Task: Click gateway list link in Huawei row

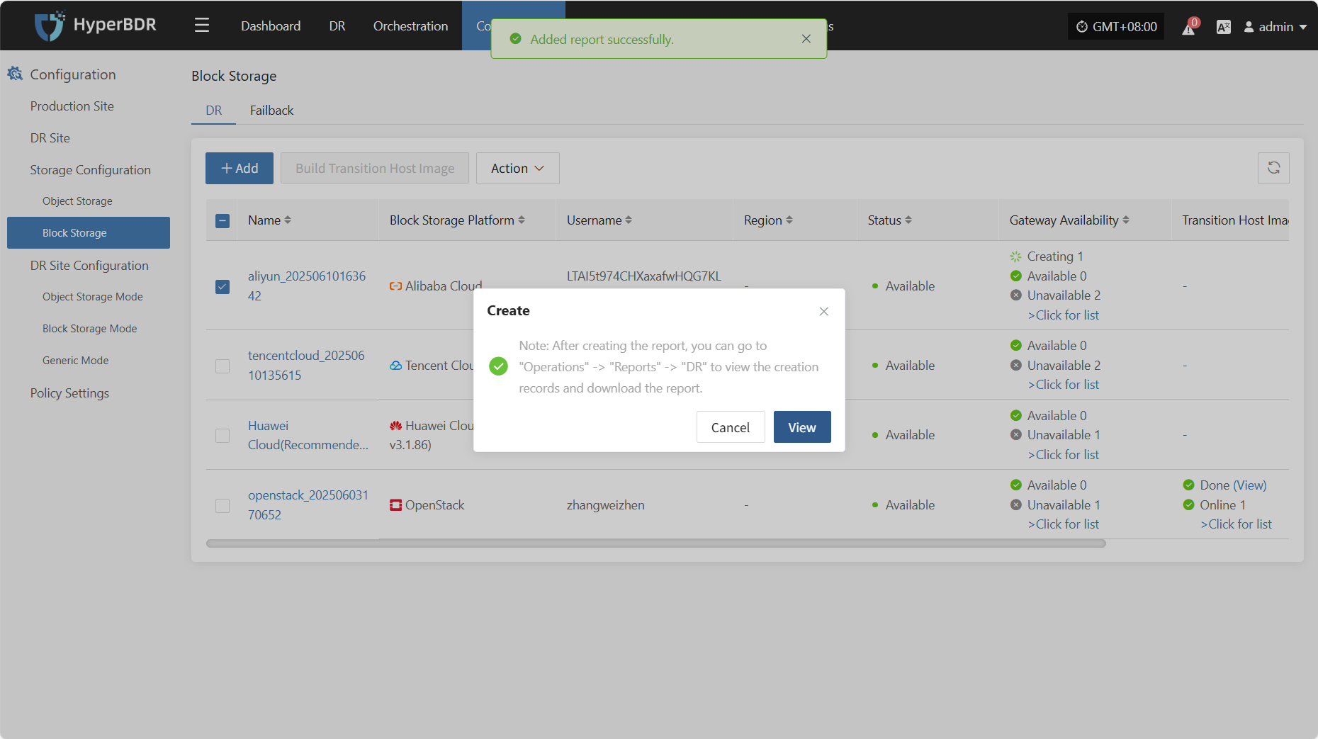Action: [x=1063, y=455]
